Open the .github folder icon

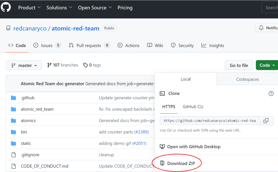(x=14, y=98)
